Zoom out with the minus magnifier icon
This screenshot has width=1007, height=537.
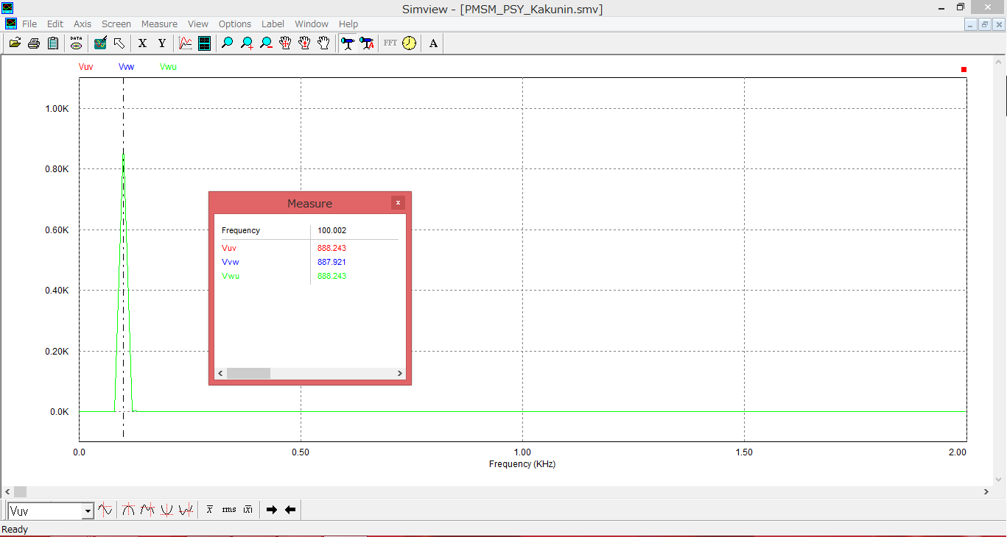[x=266, y=43]
